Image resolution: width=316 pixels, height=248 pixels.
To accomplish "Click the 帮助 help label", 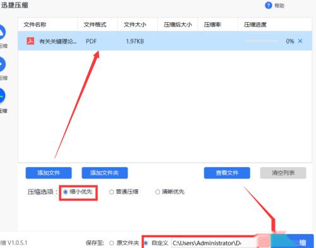I will point(279,6).
